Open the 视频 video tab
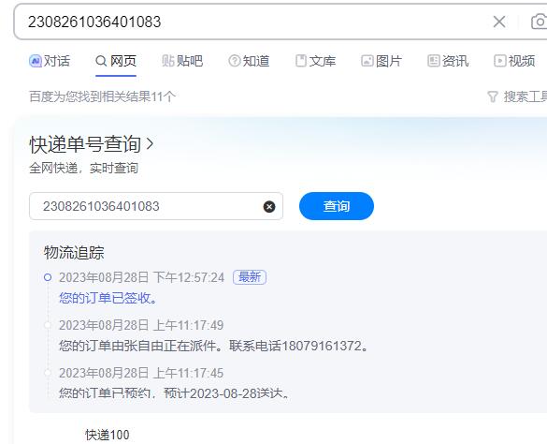Image resolution: width=547 pixels, height=444 pixels. point(514,61)
